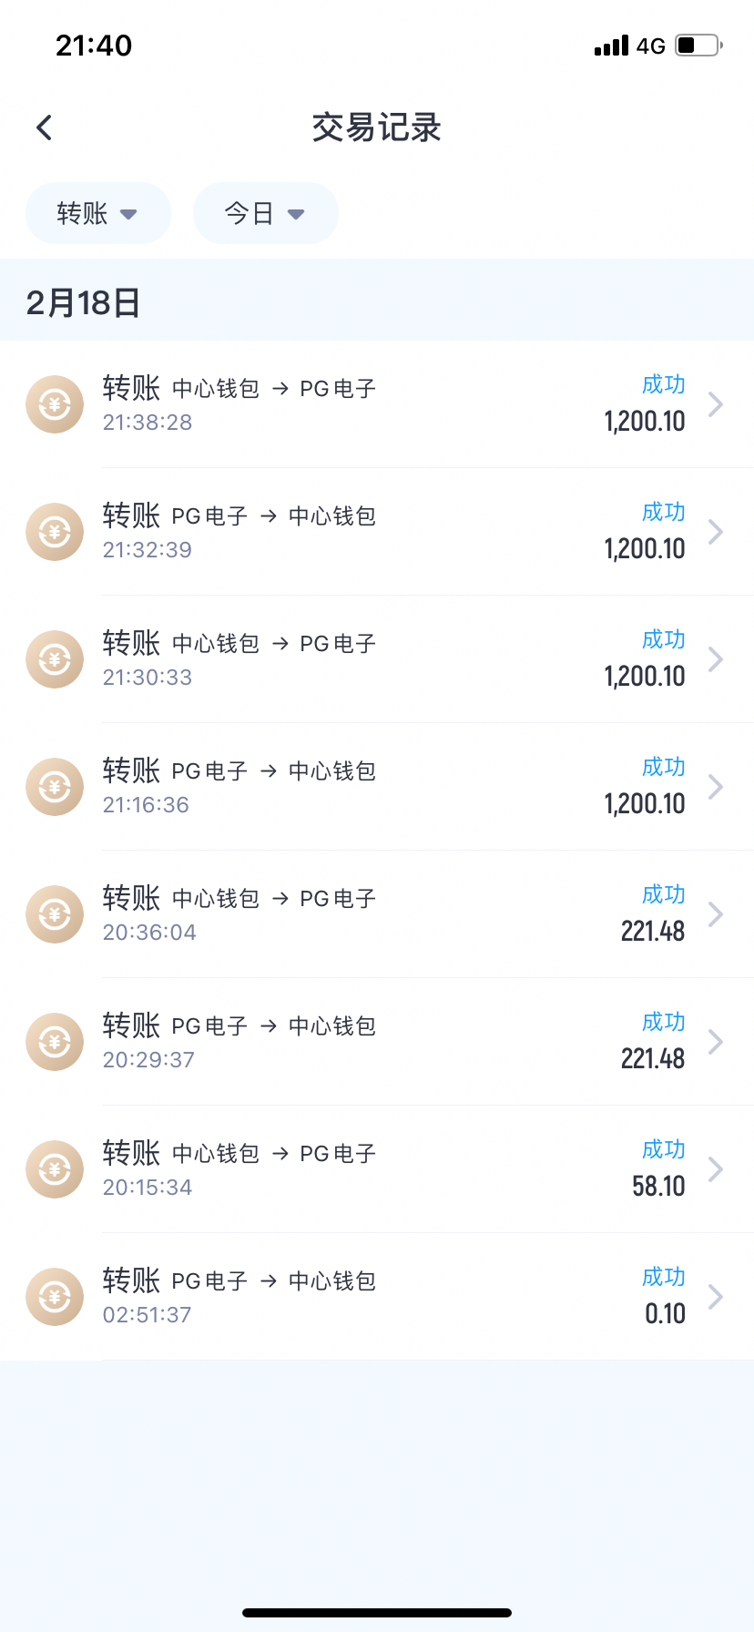Tap 成功 status on 20:36:04 transfer

[663, 894]
